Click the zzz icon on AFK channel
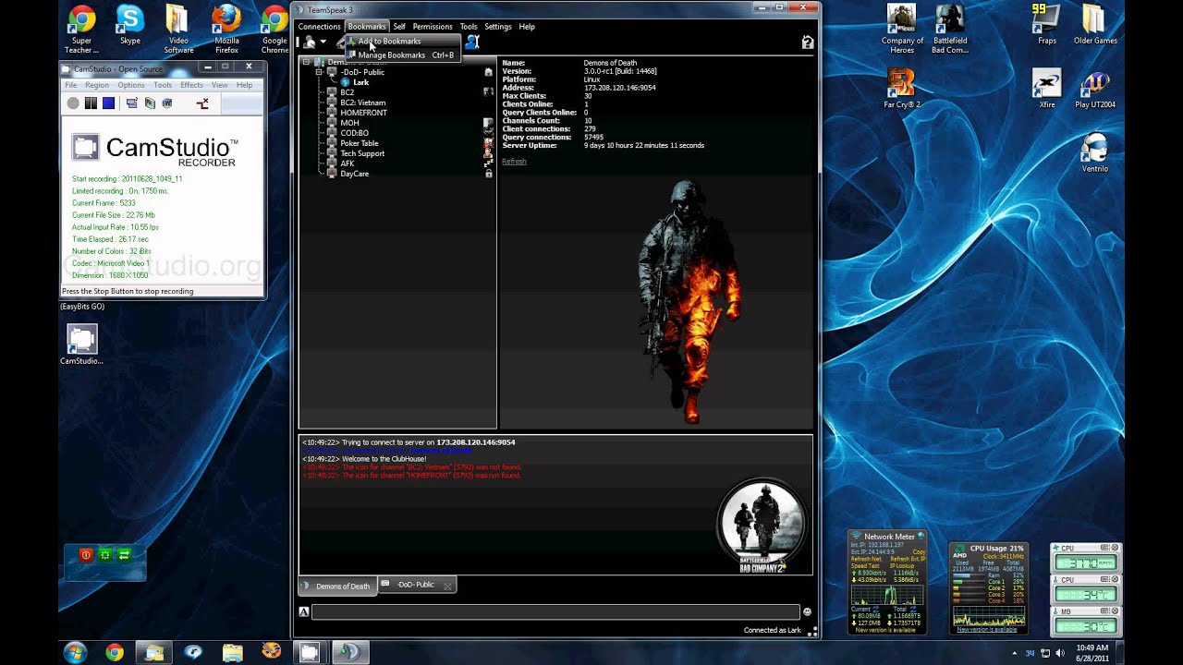This screenshot has width=1183, height=665. [x=488, y=163]
